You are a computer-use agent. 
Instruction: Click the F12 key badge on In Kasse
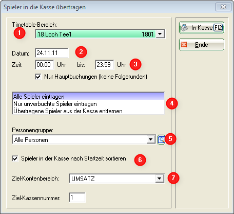click(x=218, y=28)
